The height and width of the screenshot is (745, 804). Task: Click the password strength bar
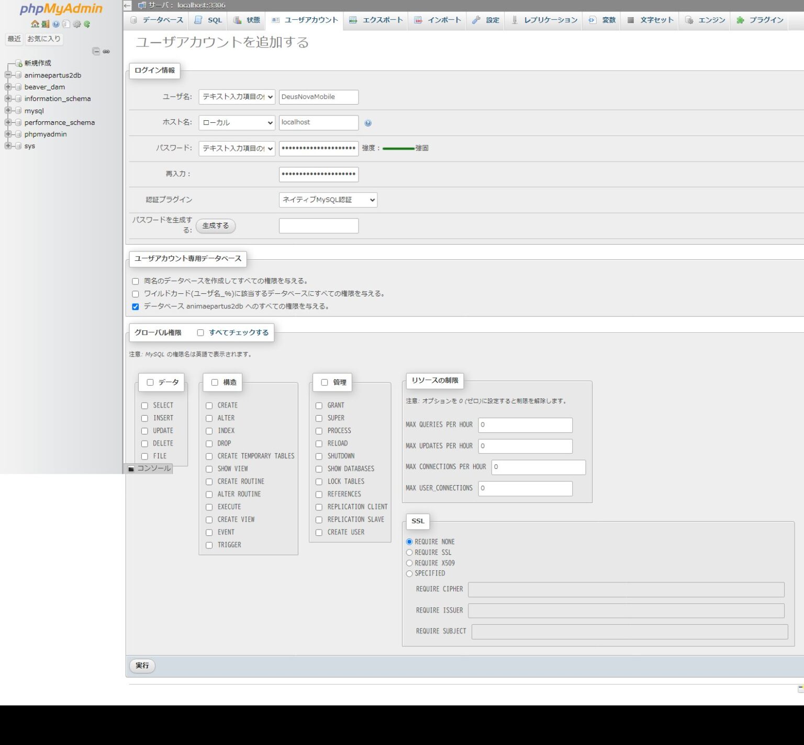[x=398, y=148]
